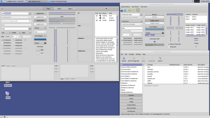Open the Right dropdown
Viewport: 210px width, 118px height.
coord(26,32)
